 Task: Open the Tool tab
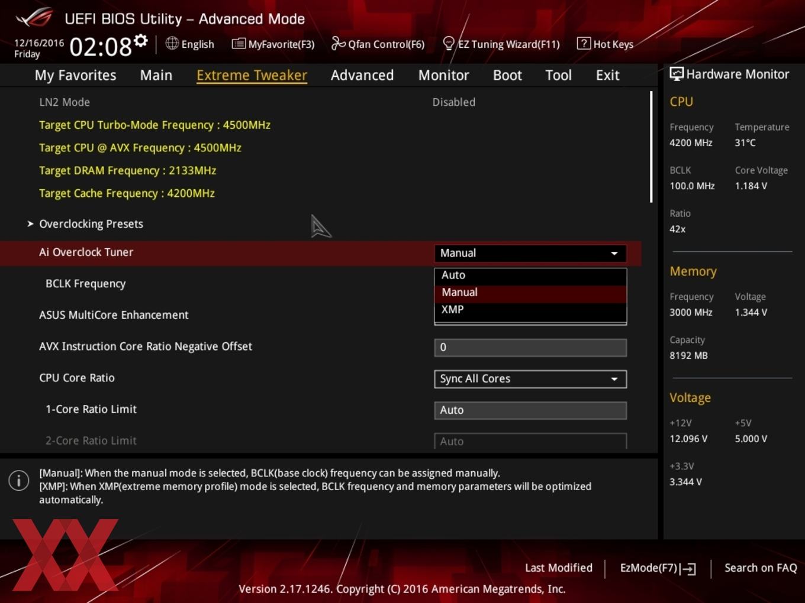[x=558, y=75]
